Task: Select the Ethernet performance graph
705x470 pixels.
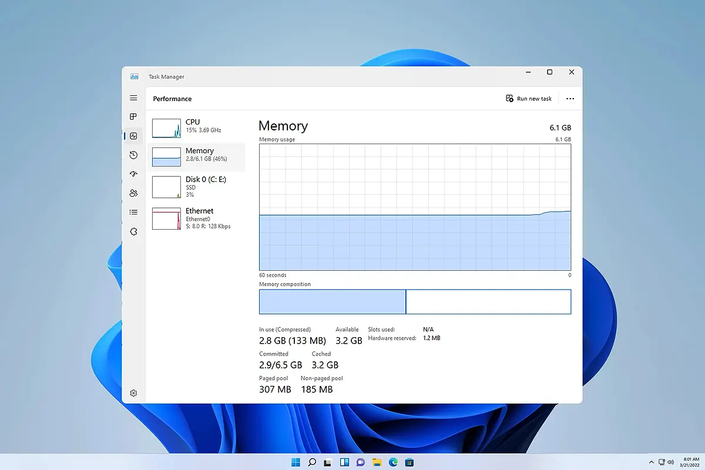Action: [197, 218]
